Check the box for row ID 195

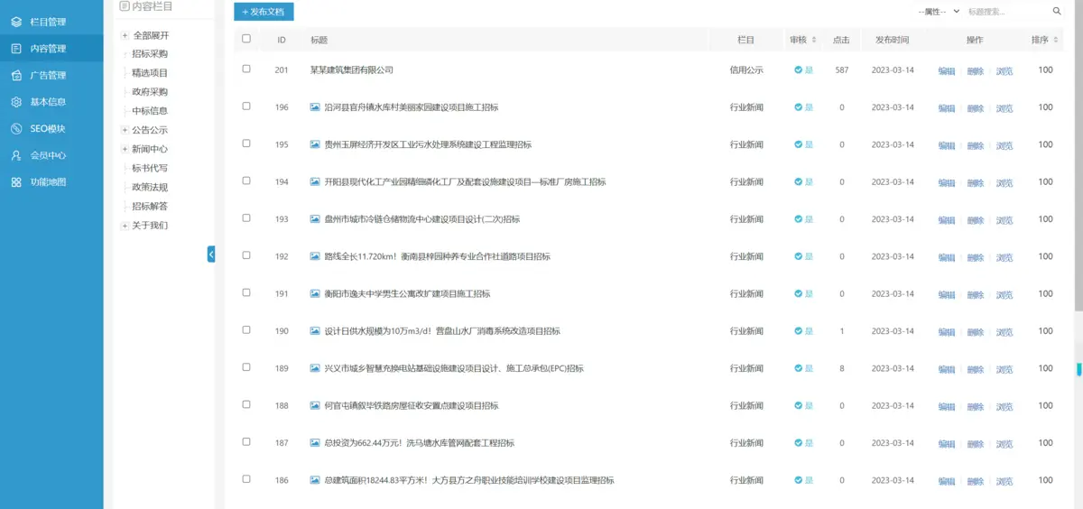(x=246, y=143)
